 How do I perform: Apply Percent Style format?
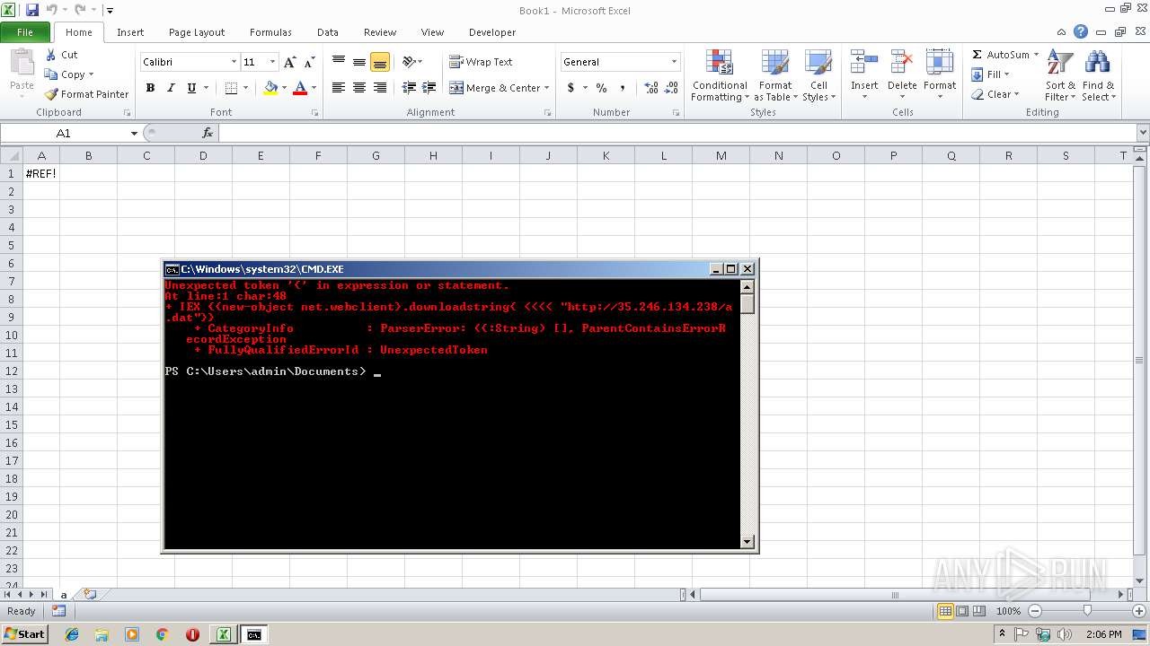[x=601, y=88]
